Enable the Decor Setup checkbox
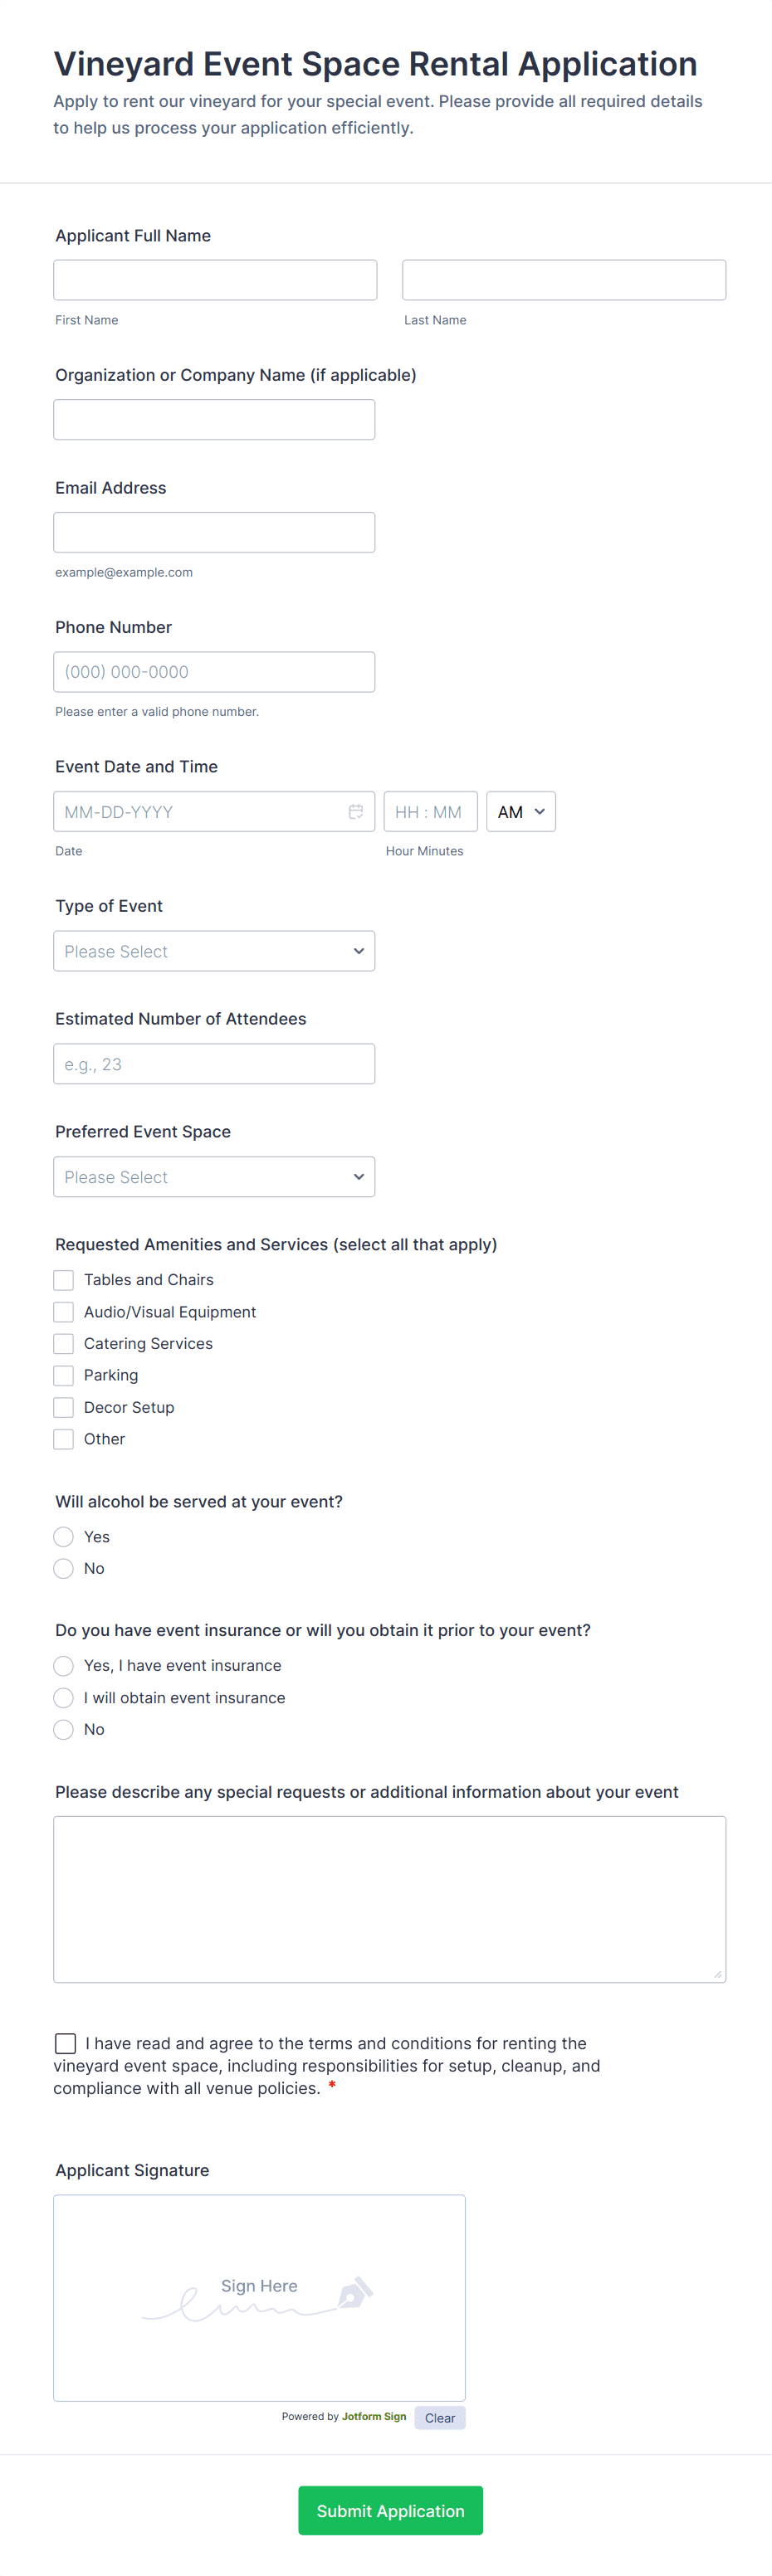772x2576 pixels. (x=63, y=1407)
